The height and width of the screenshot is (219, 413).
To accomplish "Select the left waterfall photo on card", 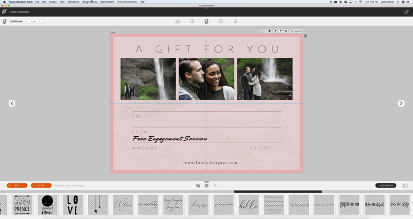I will tap(148, 79).
